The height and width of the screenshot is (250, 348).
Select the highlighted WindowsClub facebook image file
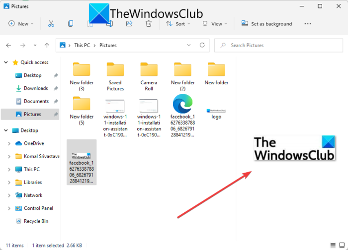pyautogui.click(x=82, y=162)
